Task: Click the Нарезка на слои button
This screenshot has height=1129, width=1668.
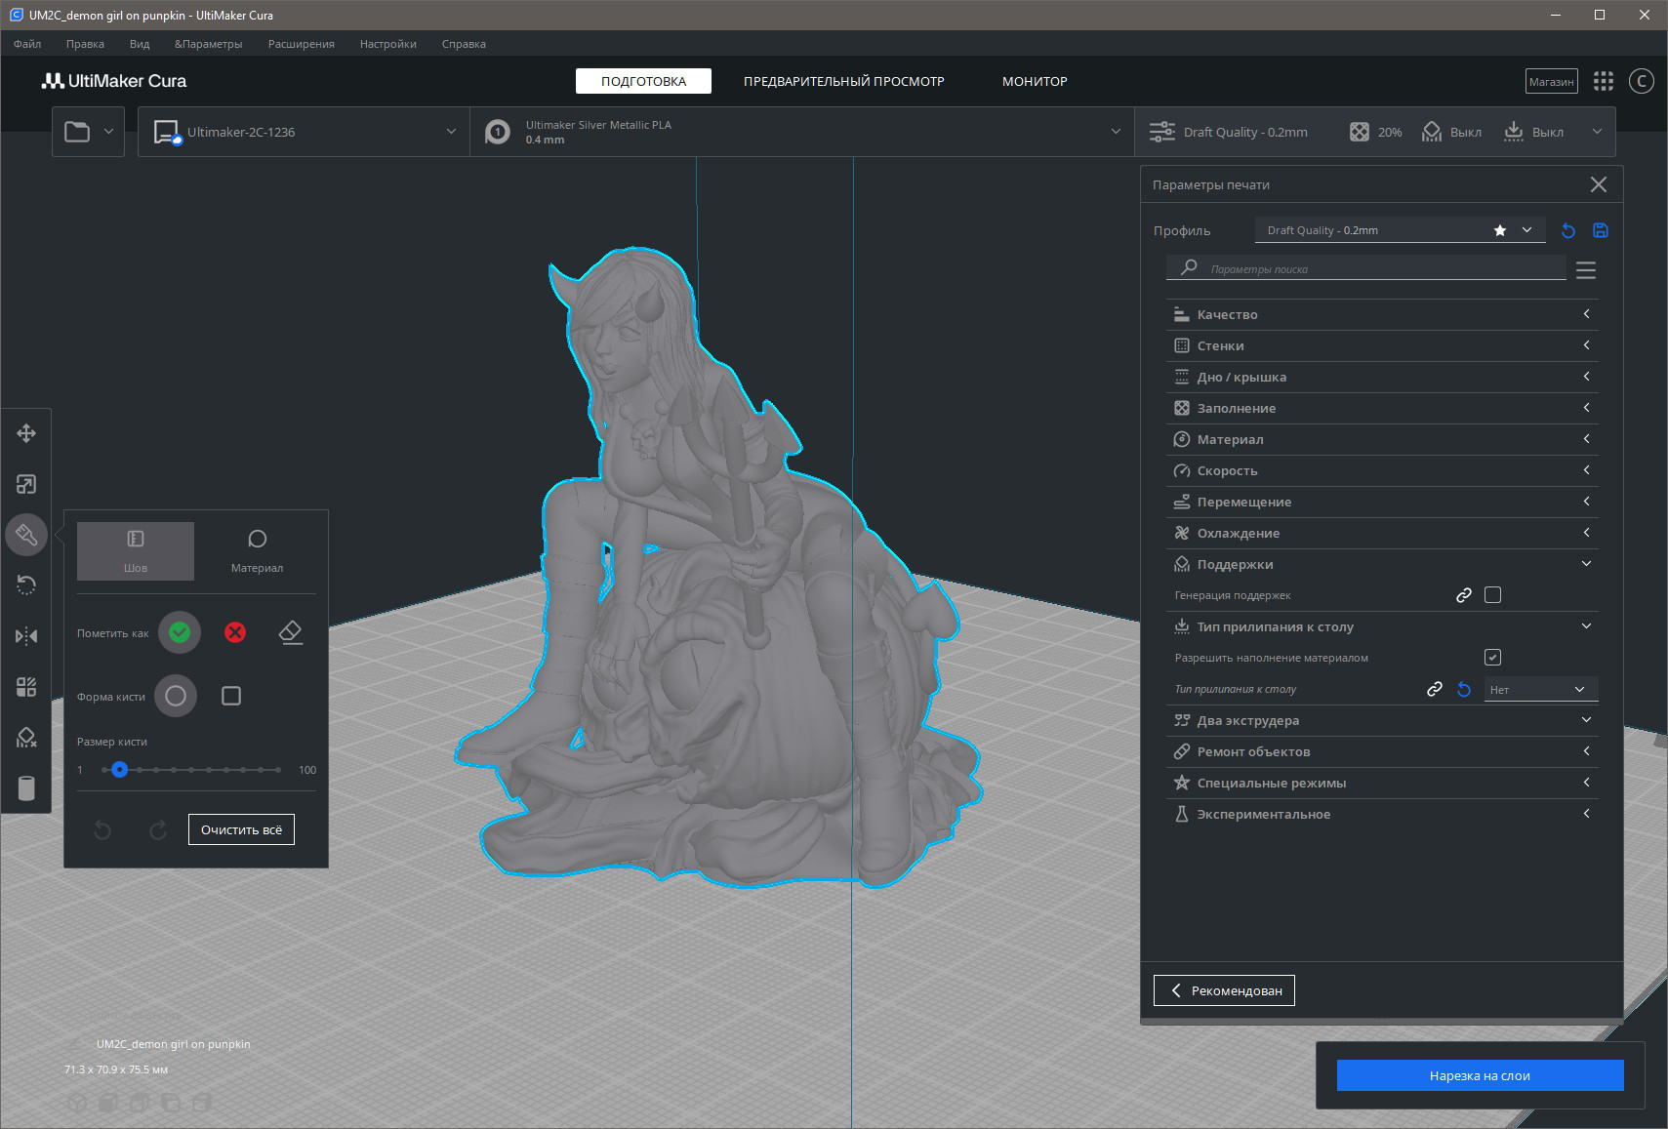Action: (1479, 1075)
